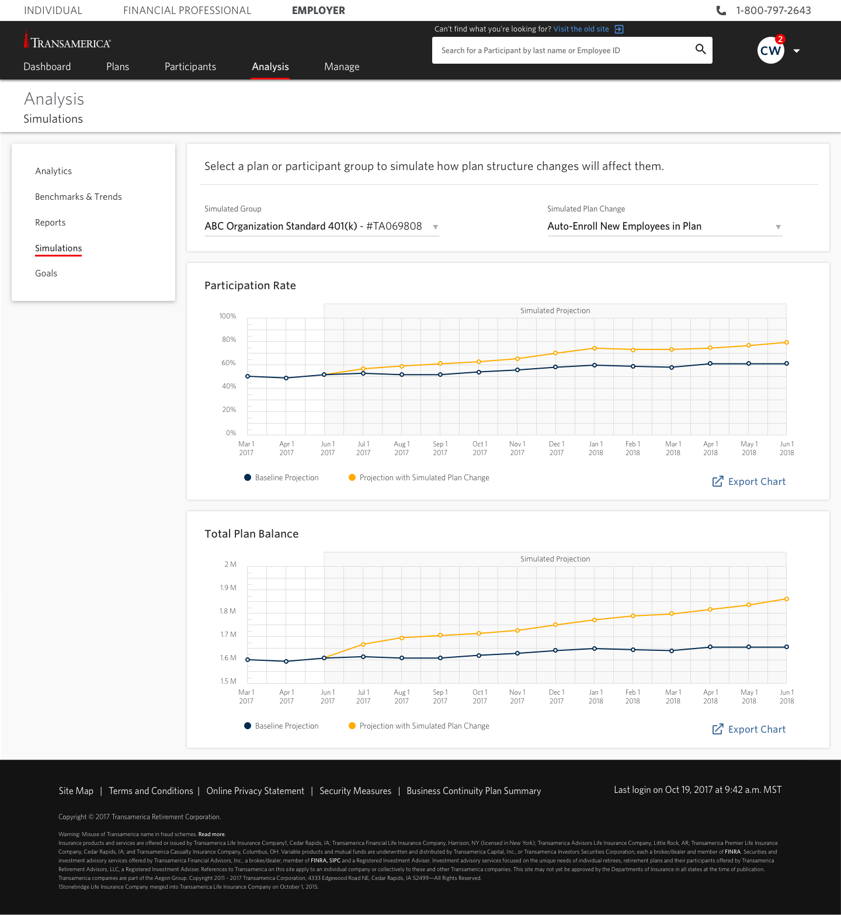
Task: Open the Site Map footer link
Action: 76,791
